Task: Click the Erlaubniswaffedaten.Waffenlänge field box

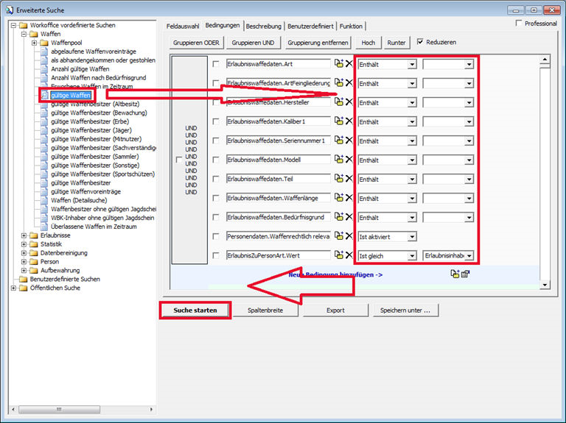Action: click(x=278, y=198)
